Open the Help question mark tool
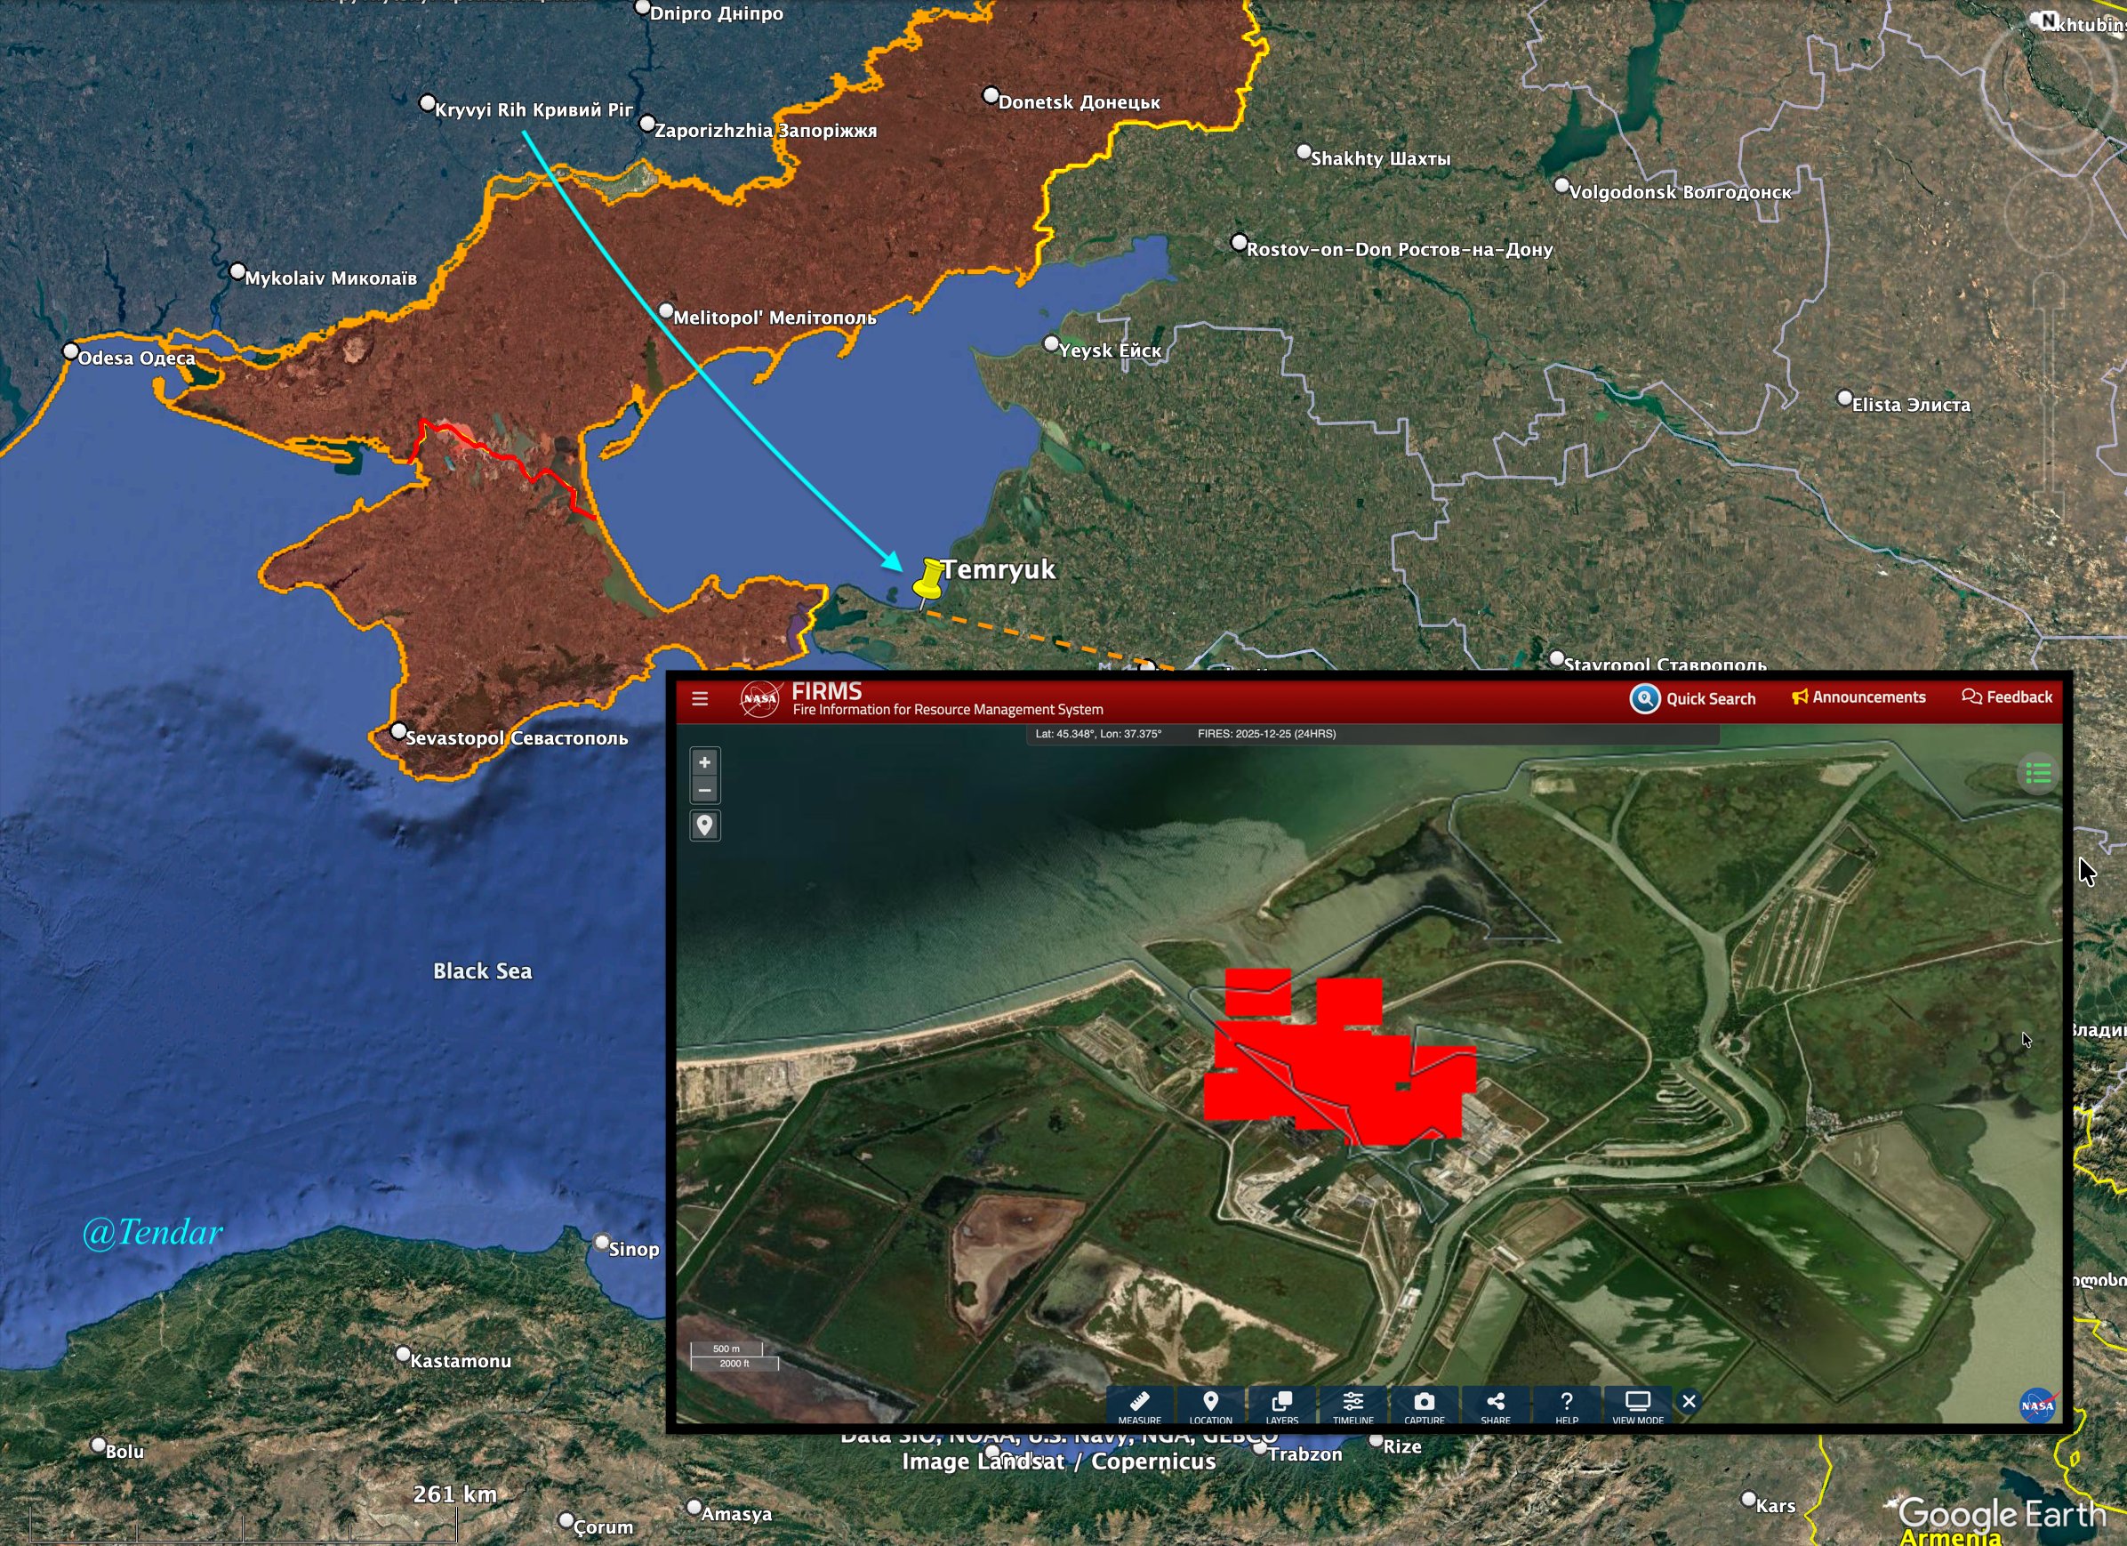2127x1546 pixels. click(1566, 1405)
